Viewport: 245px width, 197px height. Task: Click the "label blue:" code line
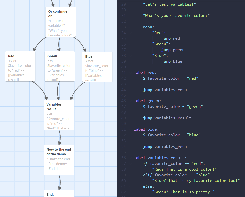tap(146, 129)
